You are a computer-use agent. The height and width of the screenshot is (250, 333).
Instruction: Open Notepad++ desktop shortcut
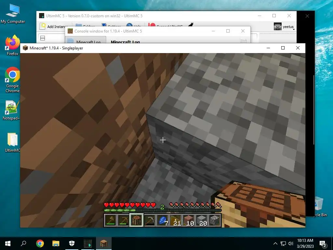(12, 110)
